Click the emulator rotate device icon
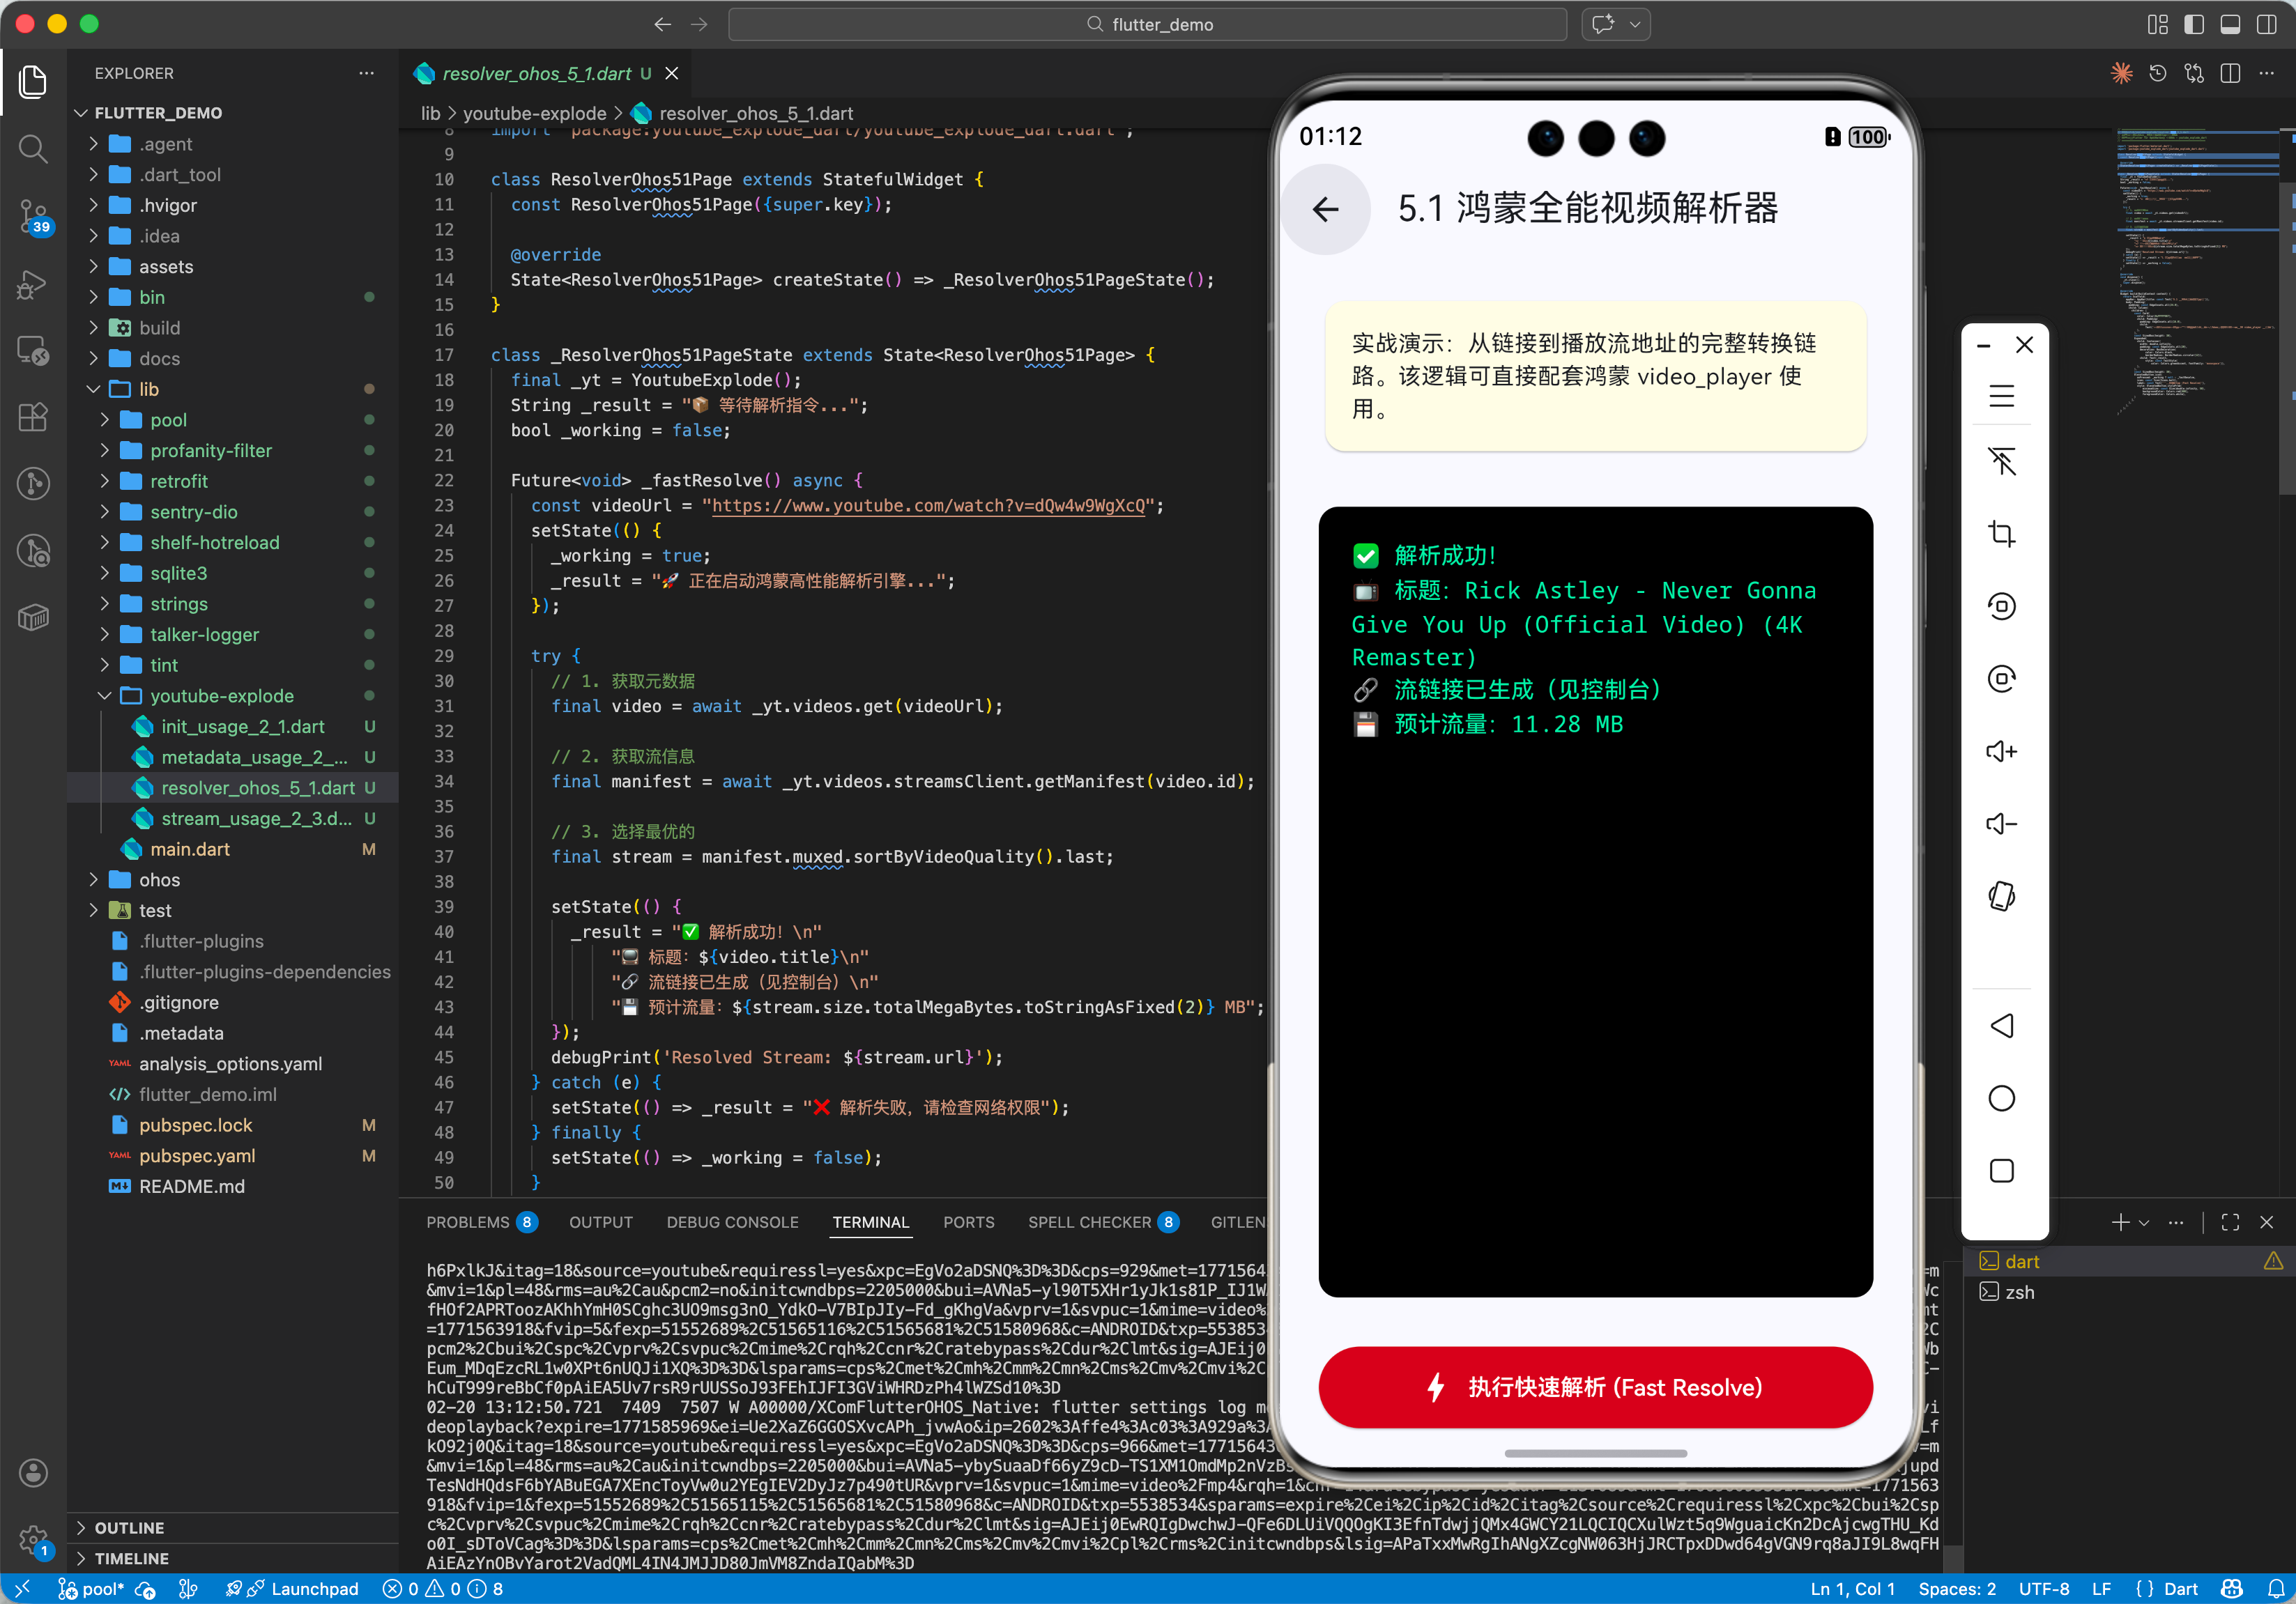Image resolution: width=2296 pixels, height=1604 pixels. pyautogui.click(x=2001, y=895)
